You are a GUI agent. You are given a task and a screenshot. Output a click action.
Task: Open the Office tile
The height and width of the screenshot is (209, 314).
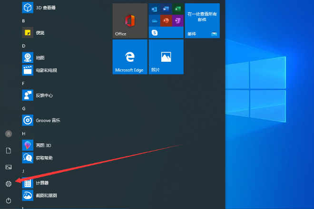pos(130,21)
